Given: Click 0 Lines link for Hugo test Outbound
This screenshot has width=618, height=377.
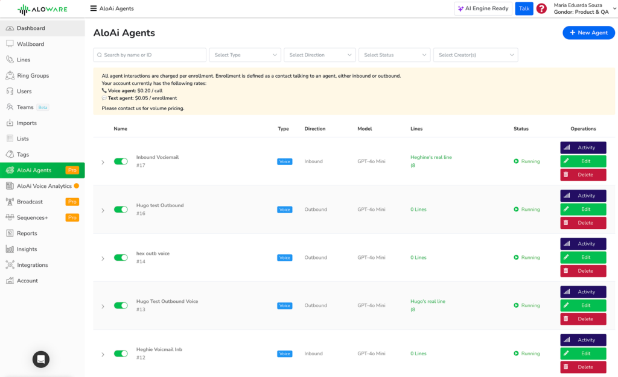Looking at the screenshot, I should click(418, 210).
